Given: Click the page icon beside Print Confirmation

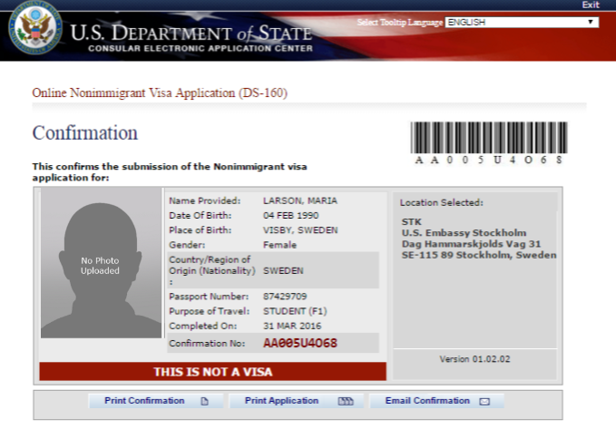Looking at the screenshot, I should 204,401.
